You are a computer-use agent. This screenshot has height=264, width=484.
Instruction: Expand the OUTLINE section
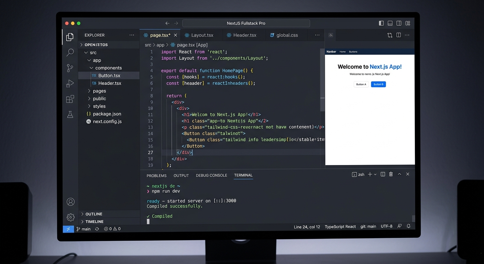(93, 214)
